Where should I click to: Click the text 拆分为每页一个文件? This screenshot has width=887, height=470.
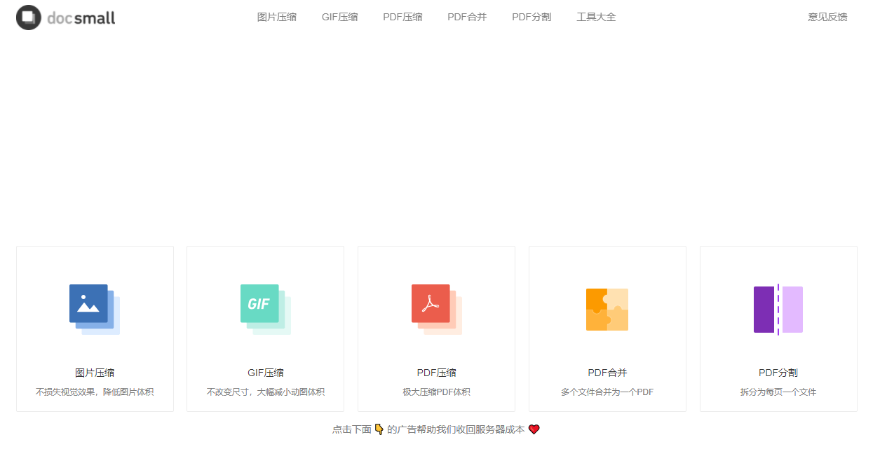[x=778, y=392]
